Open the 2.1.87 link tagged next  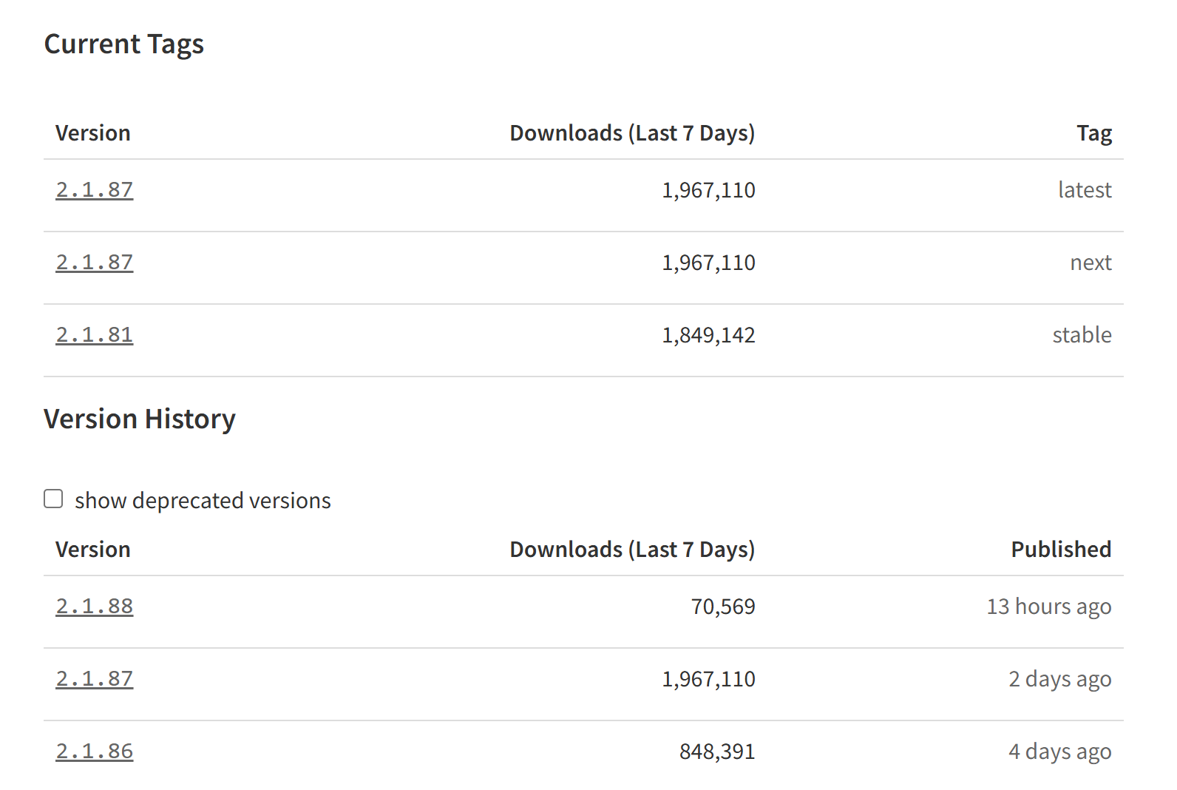click(94, 263)
